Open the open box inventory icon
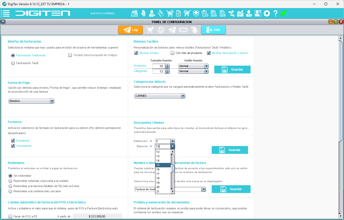This screenshot has height=220, width=344. [x=196, y=13]
